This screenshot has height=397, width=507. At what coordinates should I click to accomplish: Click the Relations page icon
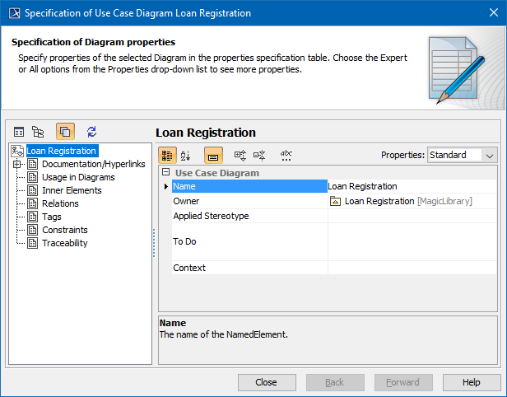pos(32,203)
